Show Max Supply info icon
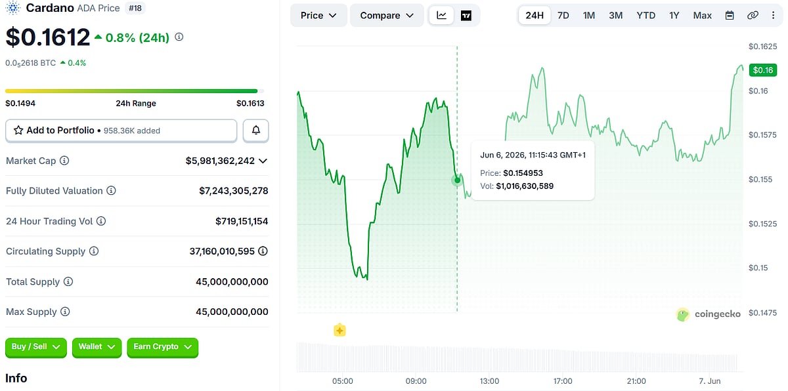The width and height of the screenshot is (788, 391). [x=65, y=312]
